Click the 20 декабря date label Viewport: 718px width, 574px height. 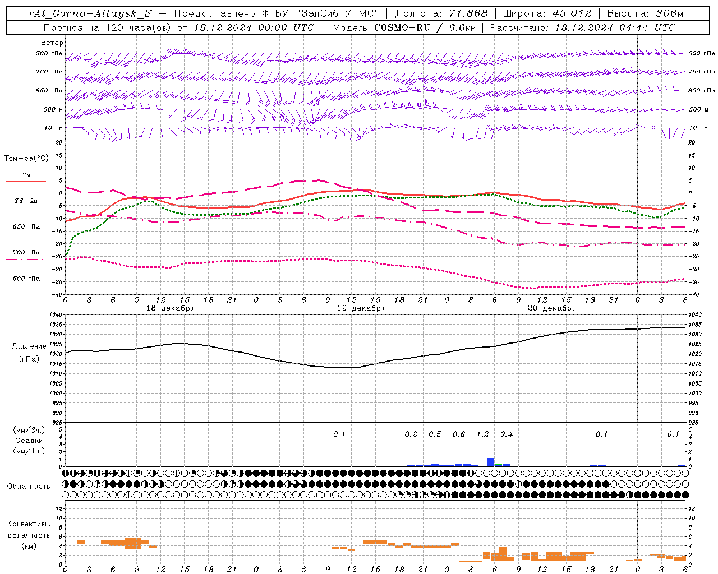[x=552, y=308]
